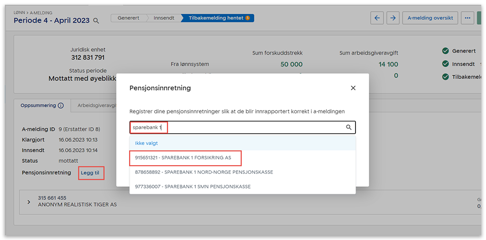
Task: Click the info icon on Oppsummering tab
Action: (61, 106)
